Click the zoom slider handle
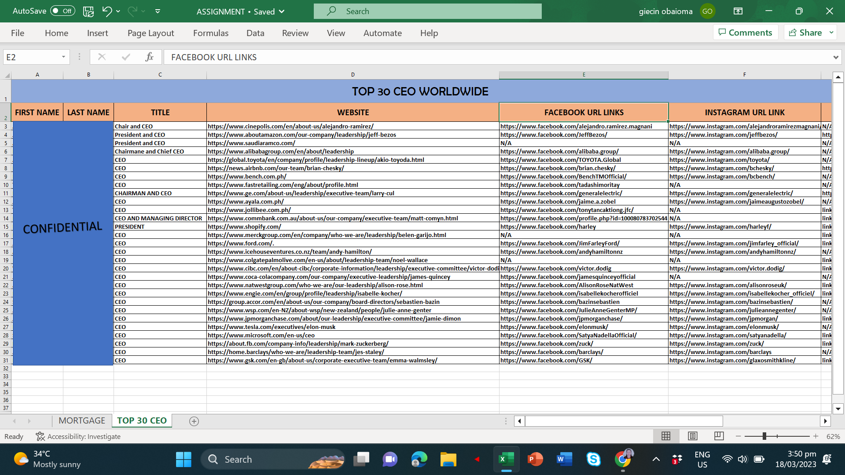845x475 pixels. pos(764,436)
